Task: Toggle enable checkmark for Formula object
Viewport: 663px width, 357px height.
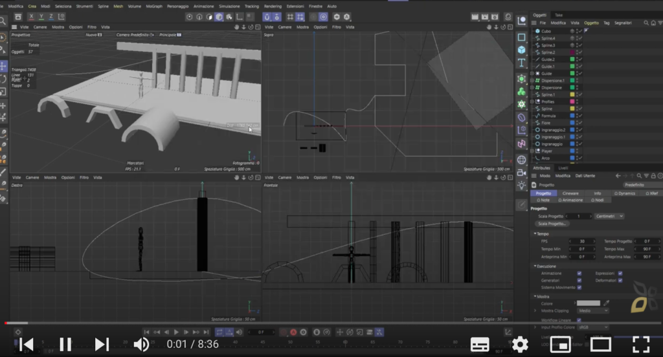Action: [581, 116]
